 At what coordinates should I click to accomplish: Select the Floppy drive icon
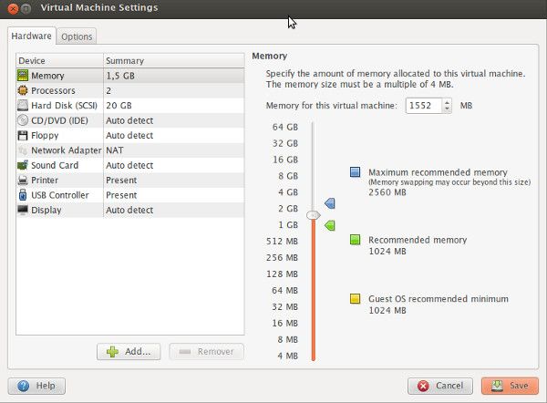pyautogui.click(x=23, y=136)
